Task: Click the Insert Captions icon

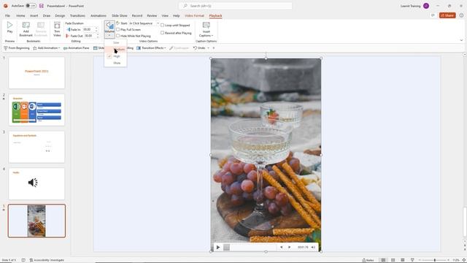Action: (206, 26)
